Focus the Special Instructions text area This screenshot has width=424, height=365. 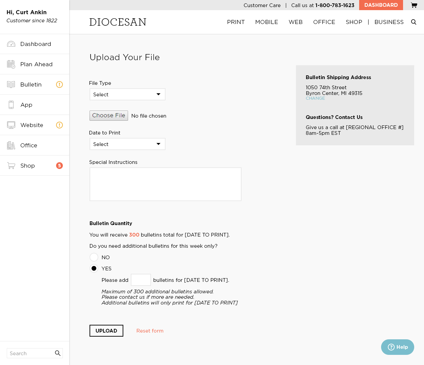[x=166, y=184]
